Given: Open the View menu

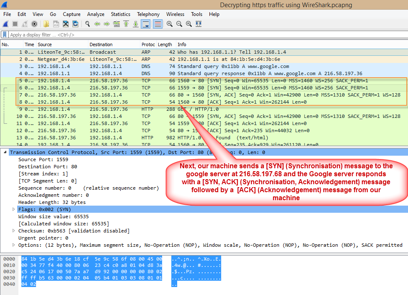Looking at the screenshot, I should 38,14.
